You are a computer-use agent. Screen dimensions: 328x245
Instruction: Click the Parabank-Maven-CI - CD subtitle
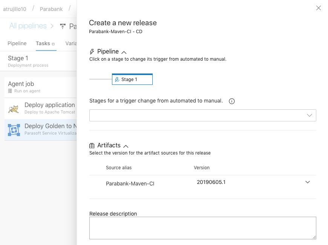tap(116, 32)
